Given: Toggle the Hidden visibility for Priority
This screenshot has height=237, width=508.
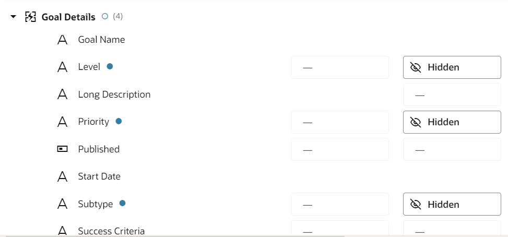Looking at the screenshot, I should coord(452,122).
